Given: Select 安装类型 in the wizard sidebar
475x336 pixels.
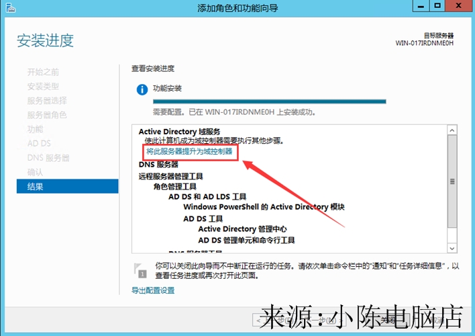Looking at the screenshot, I should (x=43, y=86).
